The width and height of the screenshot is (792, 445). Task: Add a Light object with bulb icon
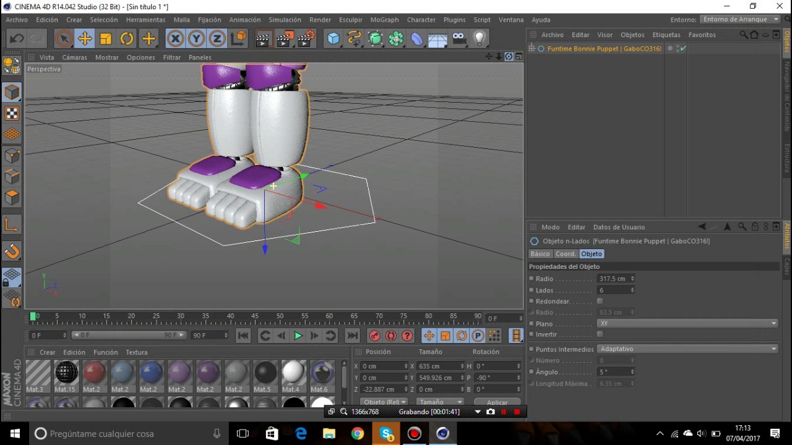[480, 39]
